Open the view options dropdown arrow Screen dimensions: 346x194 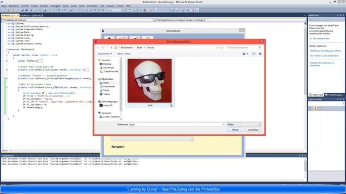[248, 54]
